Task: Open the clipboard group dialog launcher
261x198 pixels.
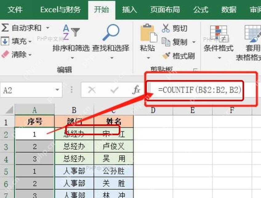Action: click(195, 70)
